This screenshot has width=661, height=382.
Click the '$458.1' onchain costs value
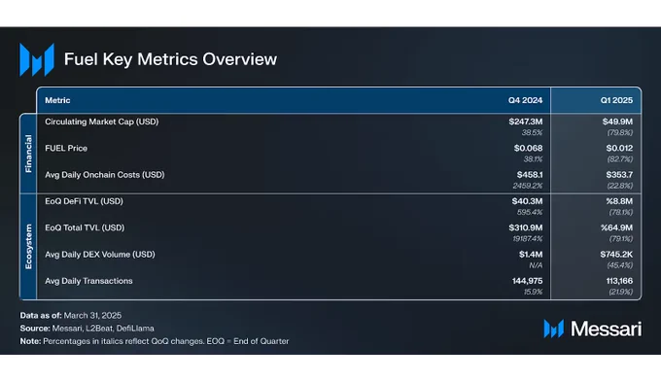[x=530, y=175]
